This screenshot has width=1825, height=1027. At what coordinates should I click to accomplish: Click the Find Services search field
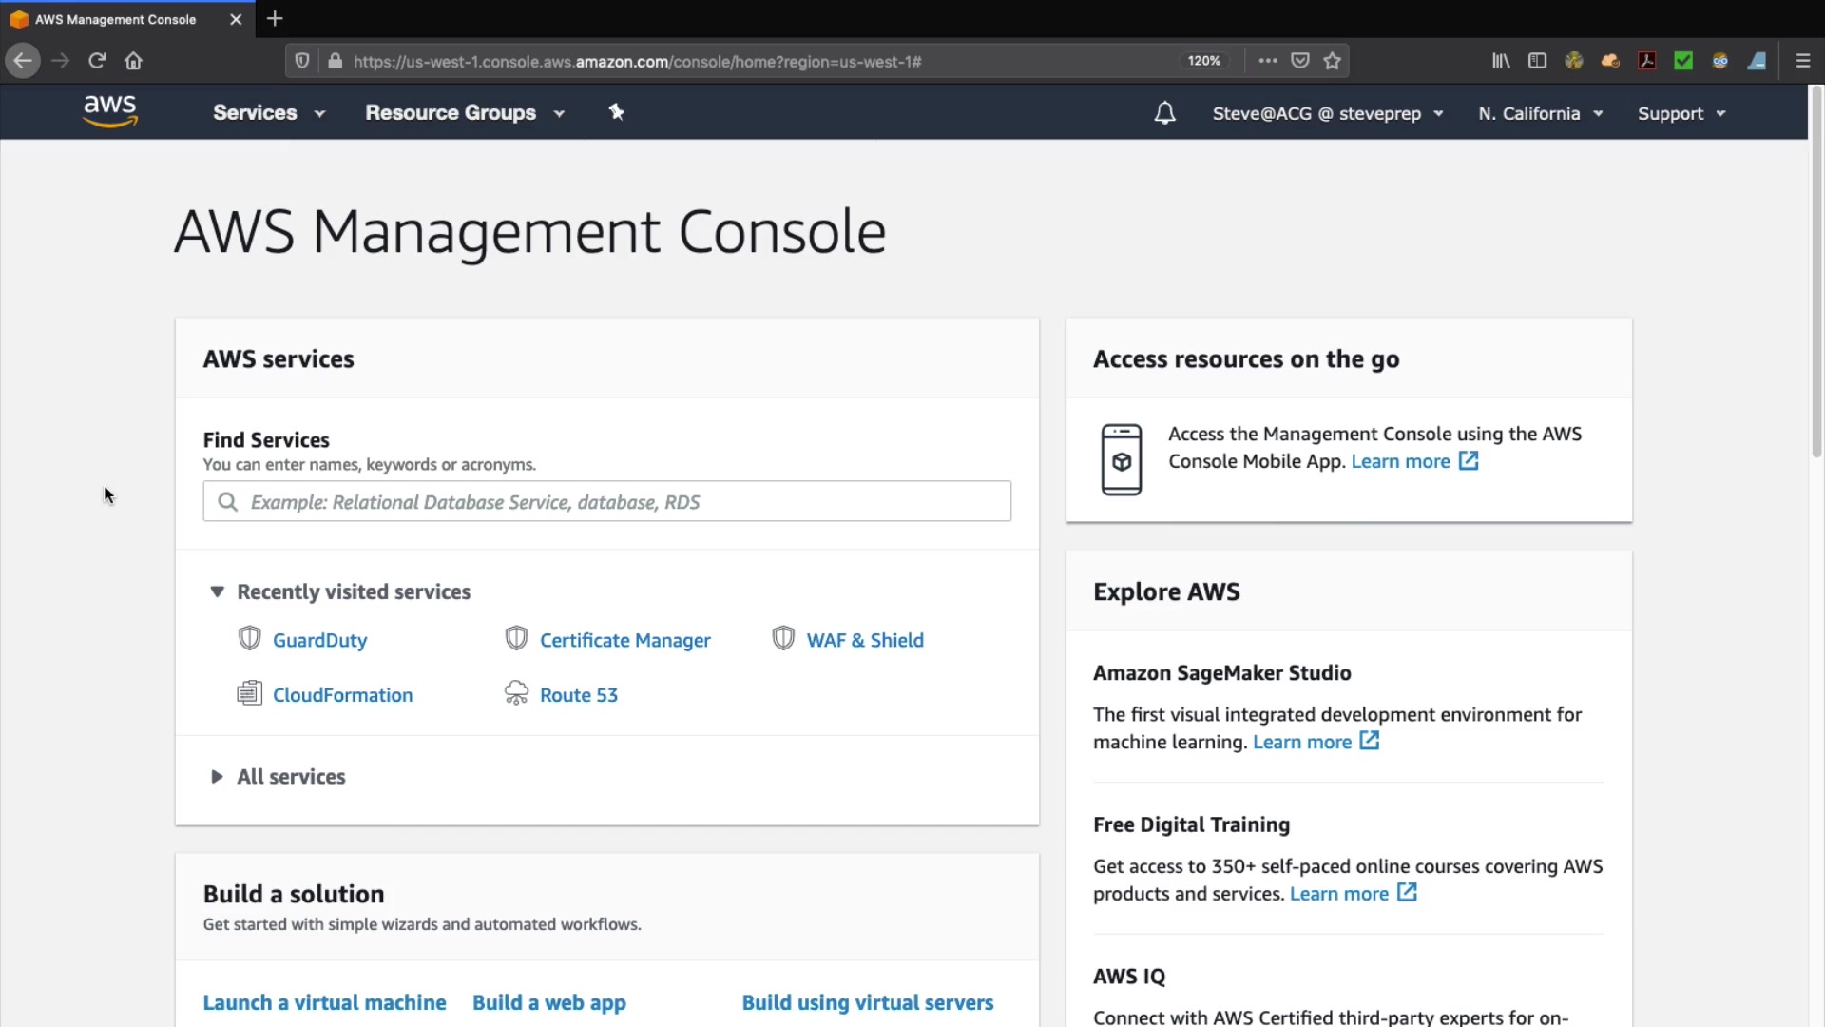click(x=608, y=501)
